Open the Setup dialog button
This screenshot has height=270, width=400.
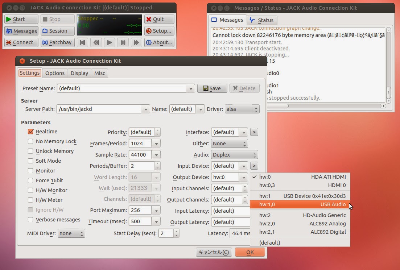click(x=159, y=31)
